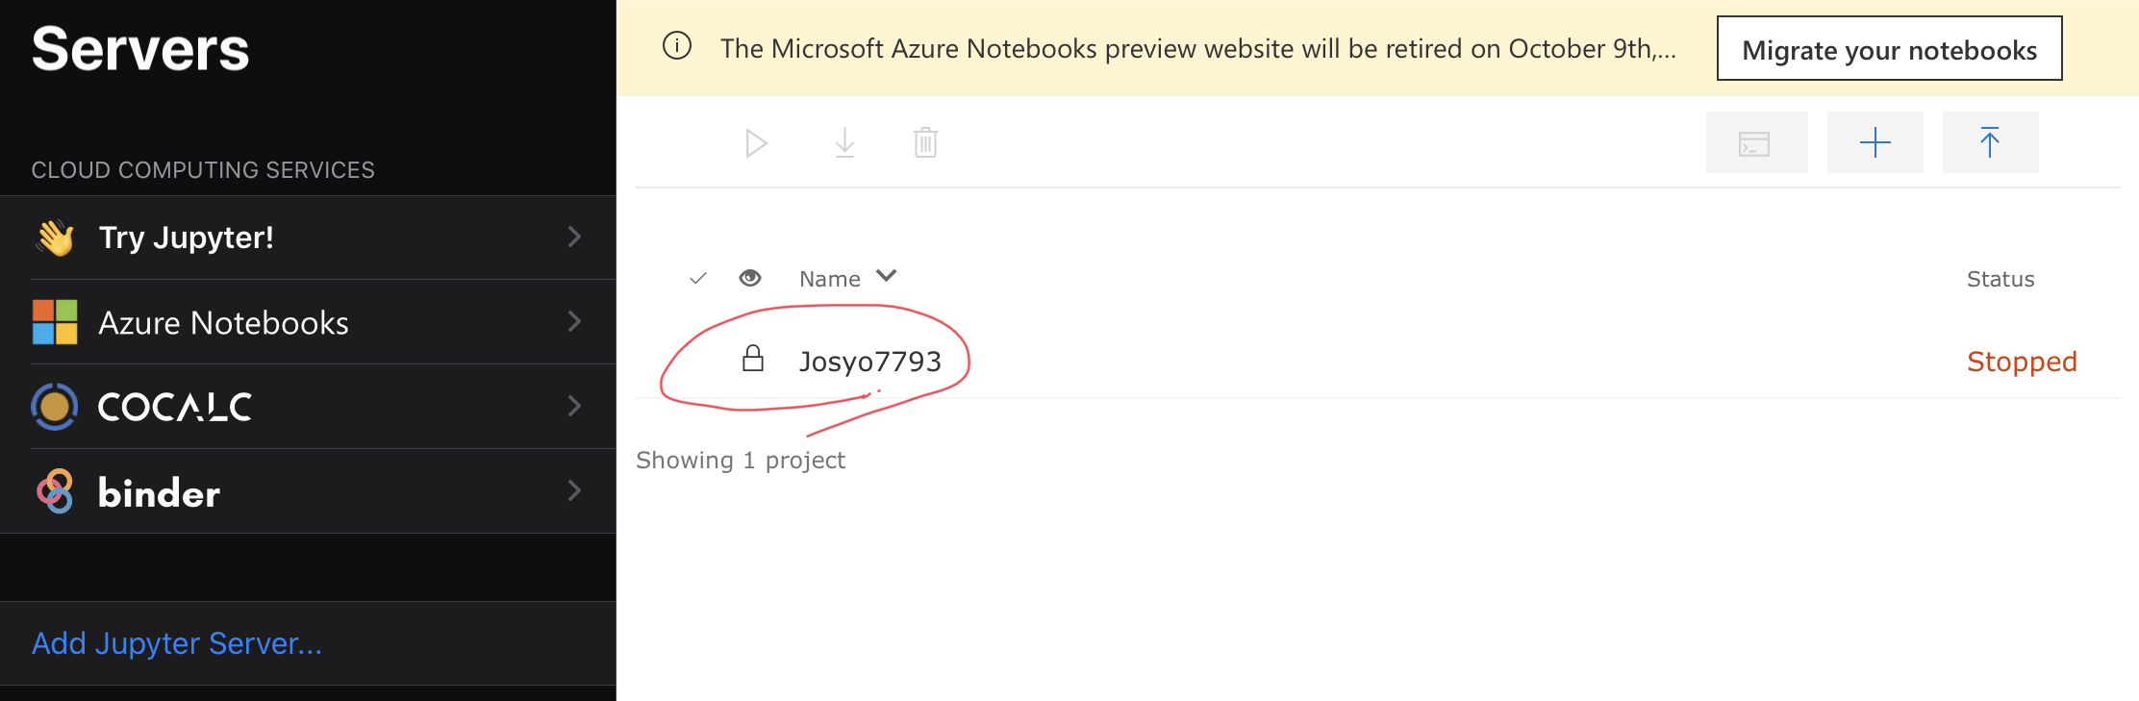Click the Azure Notebooks Microsoft logo

click(x=55, y=322)
